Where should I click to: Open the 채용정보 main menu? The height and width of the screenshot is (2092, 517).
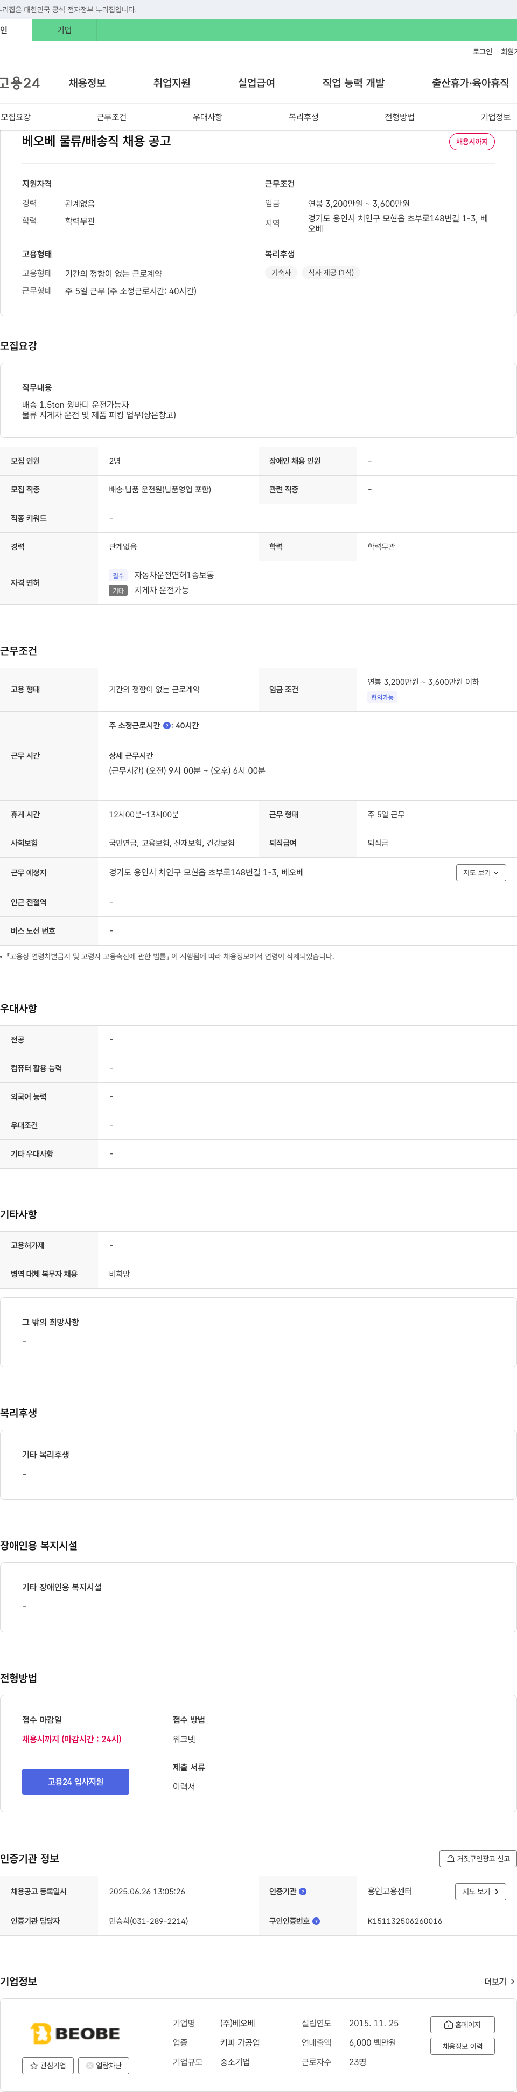[87, 83]
